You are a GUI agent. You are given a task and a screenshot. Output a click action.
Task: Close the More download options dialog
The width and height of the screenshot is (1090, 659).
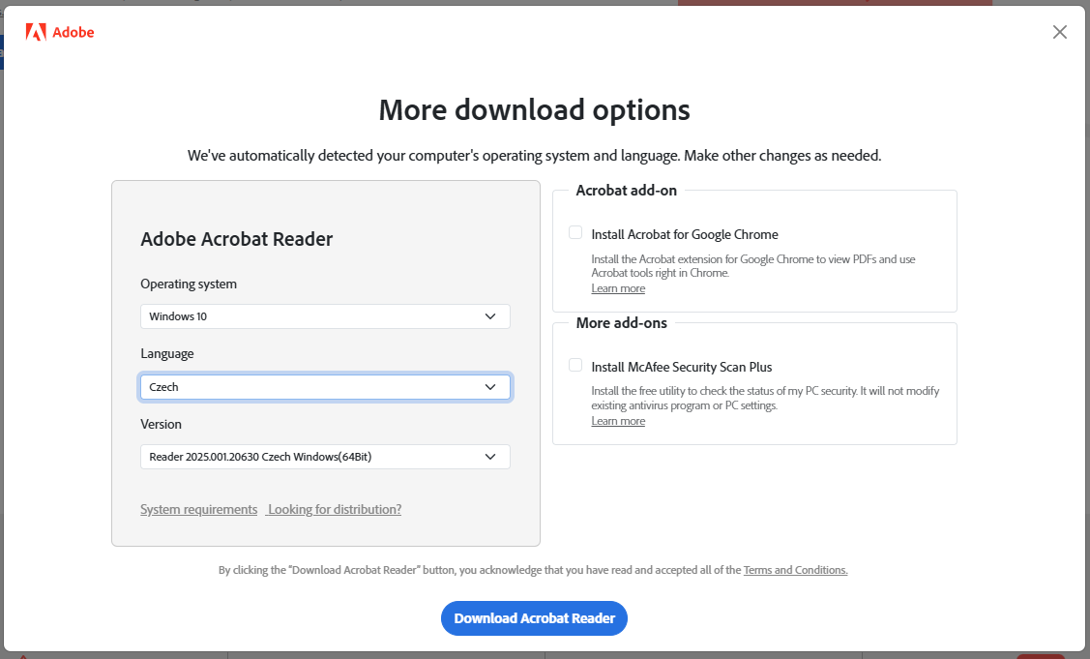point(1059,32)
